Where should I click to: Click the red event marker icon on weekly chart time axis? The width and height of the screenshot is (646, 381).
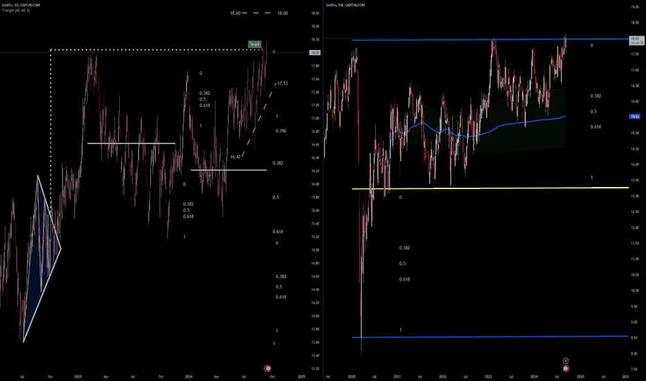coord(566,369)
